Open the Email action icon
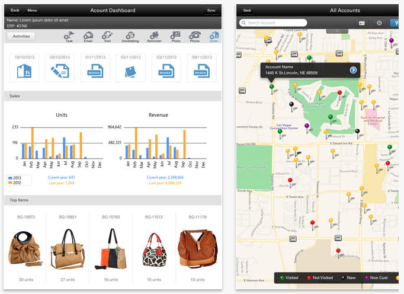Screen dimensions: 404x294 point(88,36)
